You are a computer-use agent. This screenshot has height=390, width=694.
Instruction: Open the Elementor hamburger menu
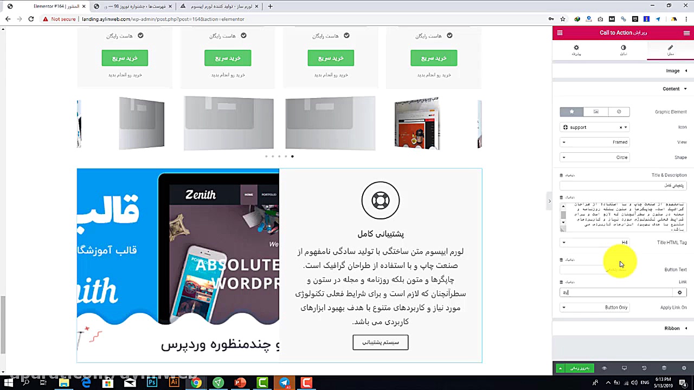click(686, 32)
